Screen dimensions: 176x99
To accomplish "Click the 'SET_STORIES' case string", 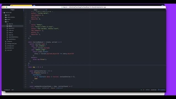I will point(40,46).
